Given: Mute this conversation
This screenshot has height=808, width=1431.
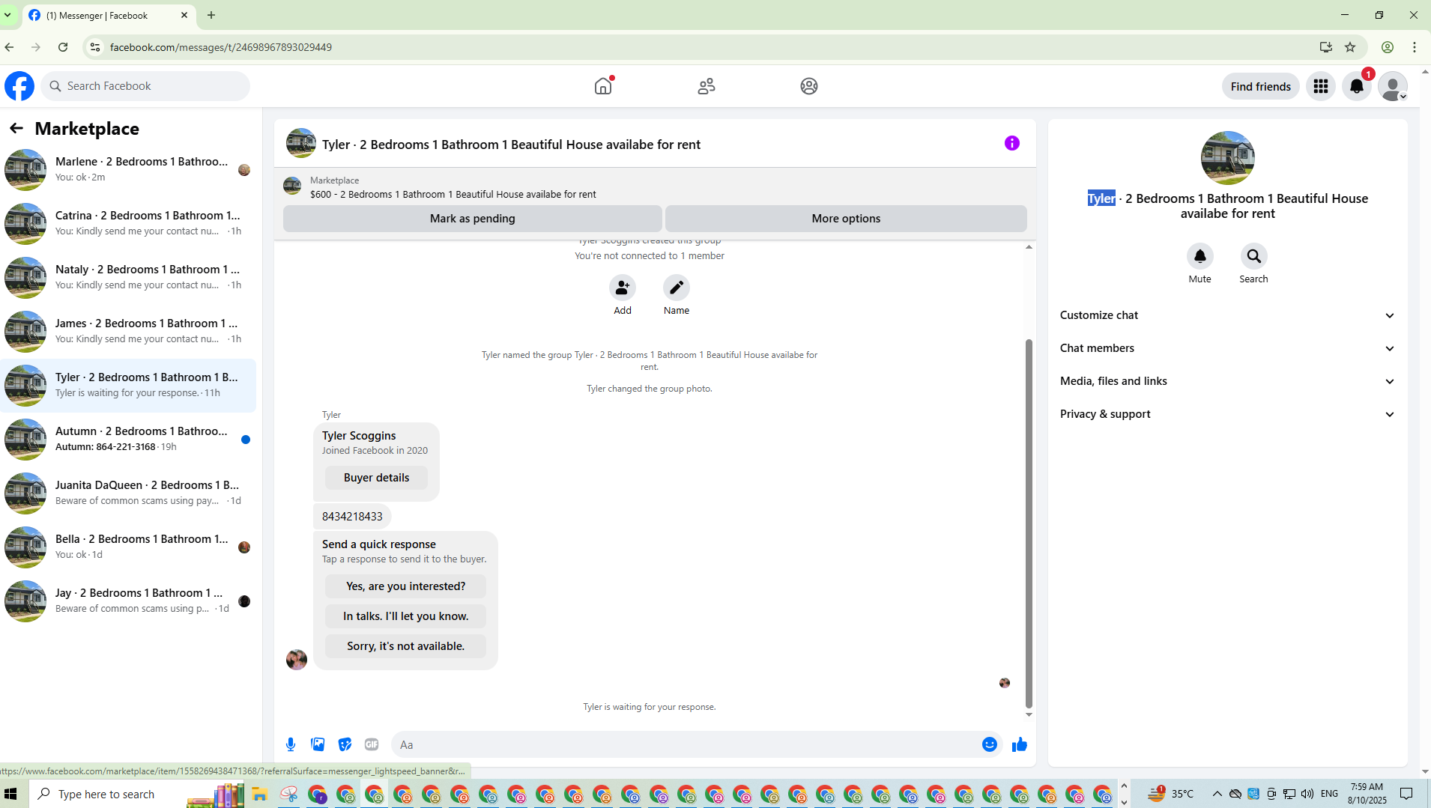Looking at the screenshot, I should point(1200,256).
